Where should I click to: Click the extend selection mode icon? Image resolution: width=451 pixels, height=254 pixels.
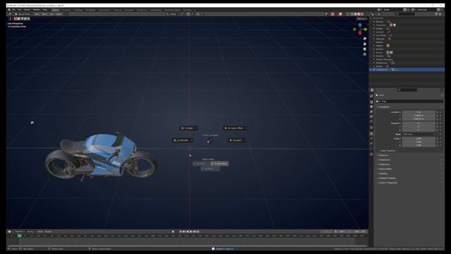pos(19,19)
